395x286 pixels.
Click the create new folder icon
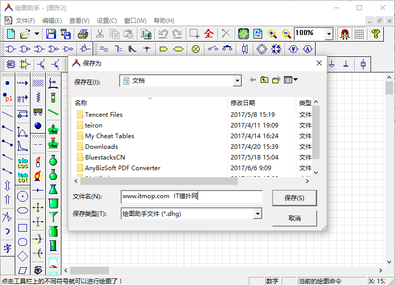pos(276,80)
